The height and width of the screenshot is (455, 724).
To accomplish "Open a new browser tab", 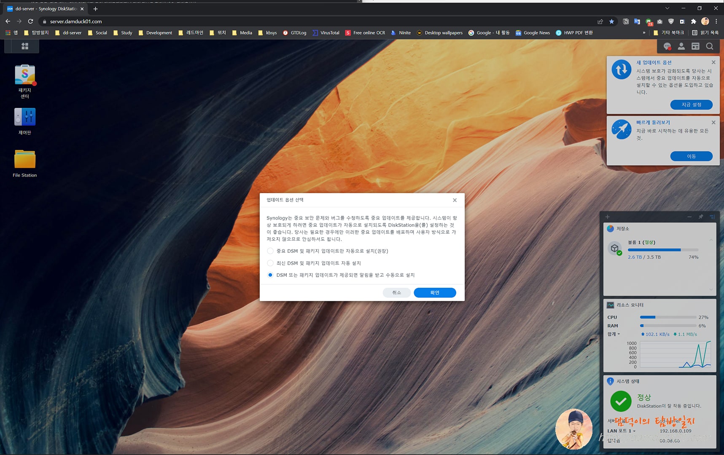I will pyautogui.click(x=95, y=9).
